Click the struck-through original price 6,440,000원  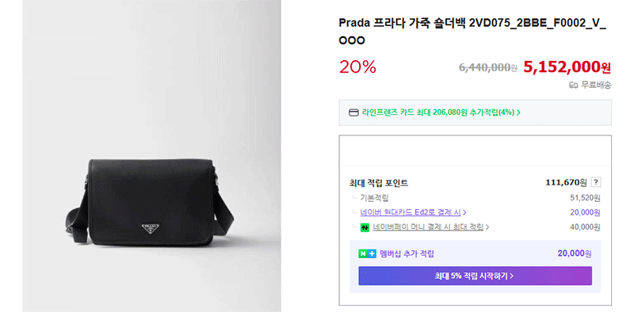[488, 67]
